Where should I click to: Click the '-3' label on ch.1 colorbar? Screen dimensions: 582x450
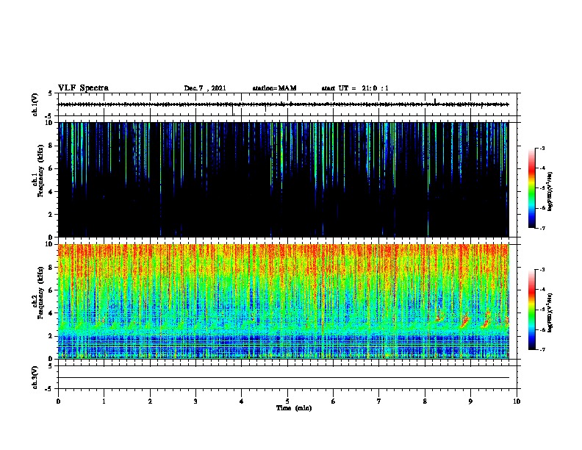[x=542, y=148]
